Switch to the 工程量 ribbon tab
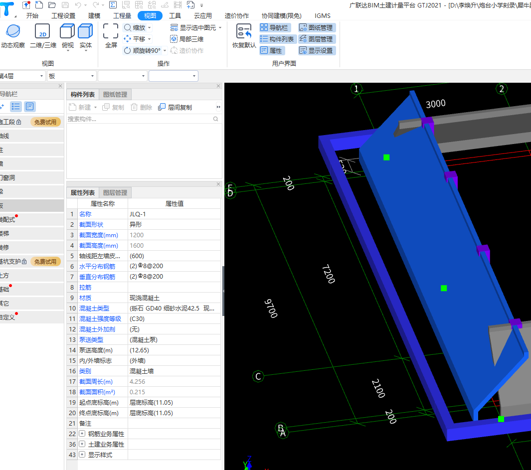The width and height of the screenshot is (531, 470). click(122, 16)
